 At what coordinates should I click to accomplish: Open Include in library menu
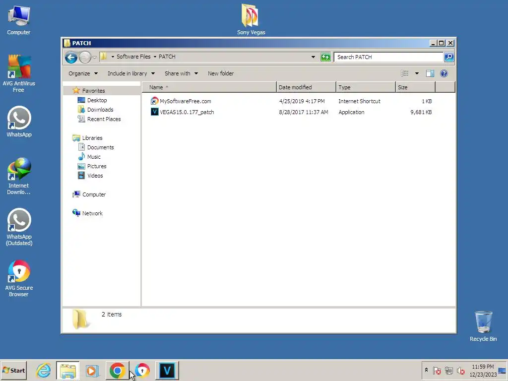pos(131,73)
